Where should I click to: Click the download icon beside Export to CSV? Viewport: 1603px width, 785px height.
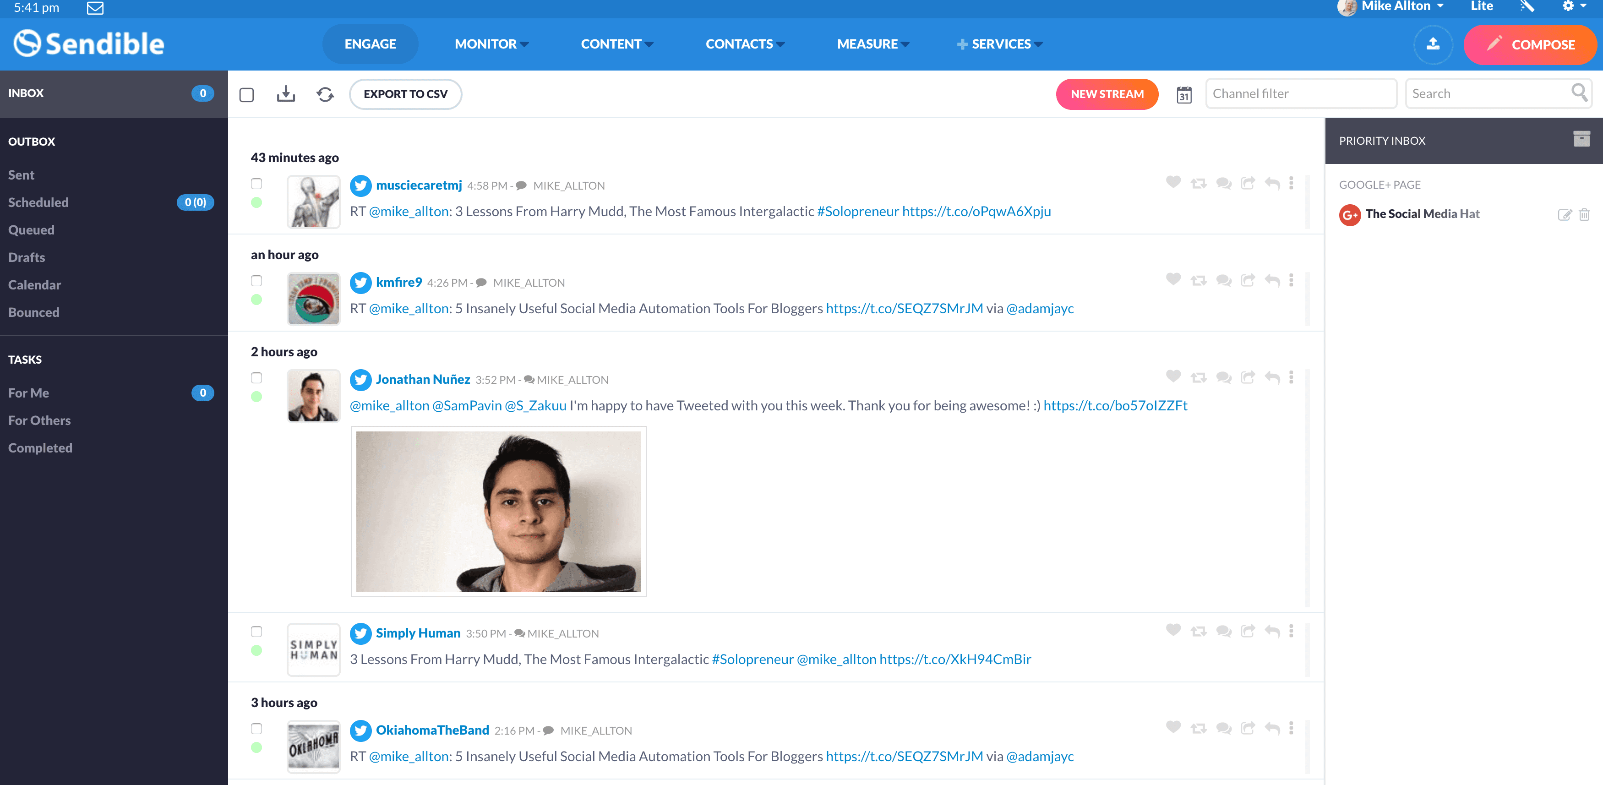point(286,94)
